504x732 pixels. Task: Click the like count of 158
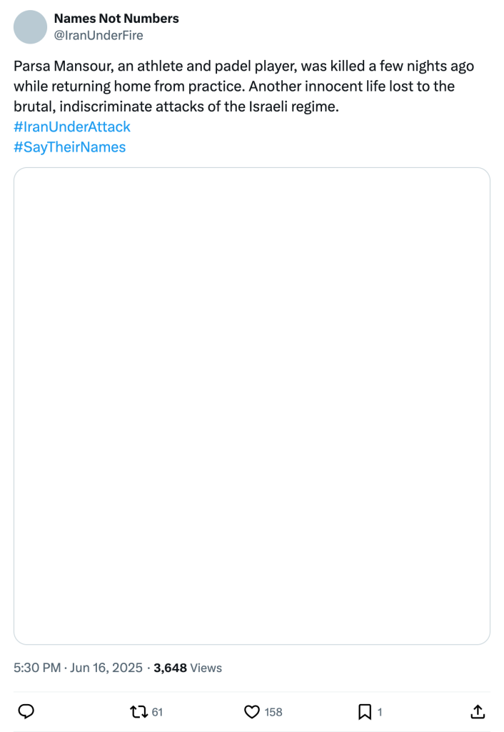point(273,712)
